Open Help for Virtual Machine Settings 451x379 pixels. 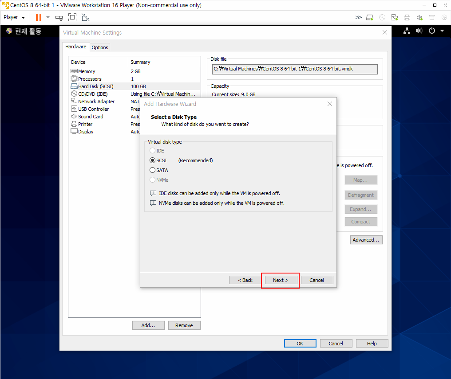point(372,344)
